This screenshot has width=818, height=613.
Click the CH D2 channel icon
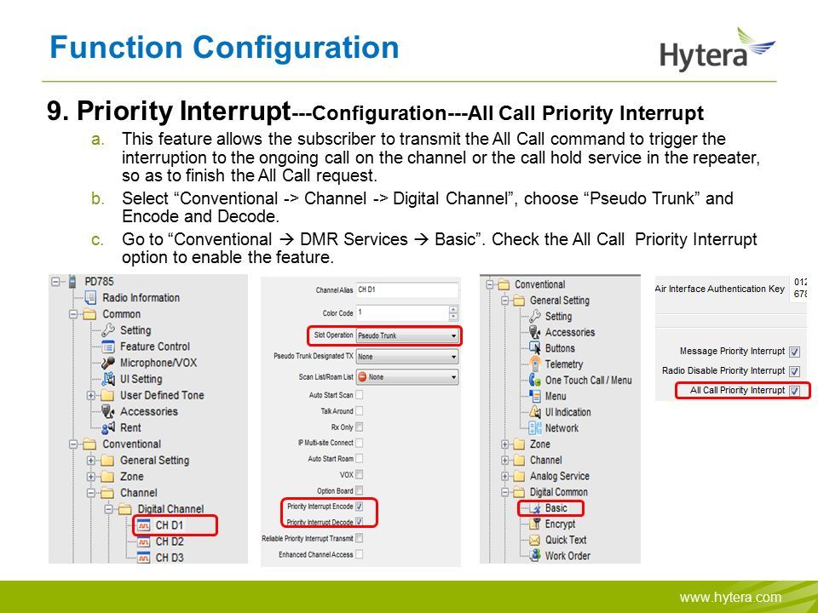[x=143, y=541]
